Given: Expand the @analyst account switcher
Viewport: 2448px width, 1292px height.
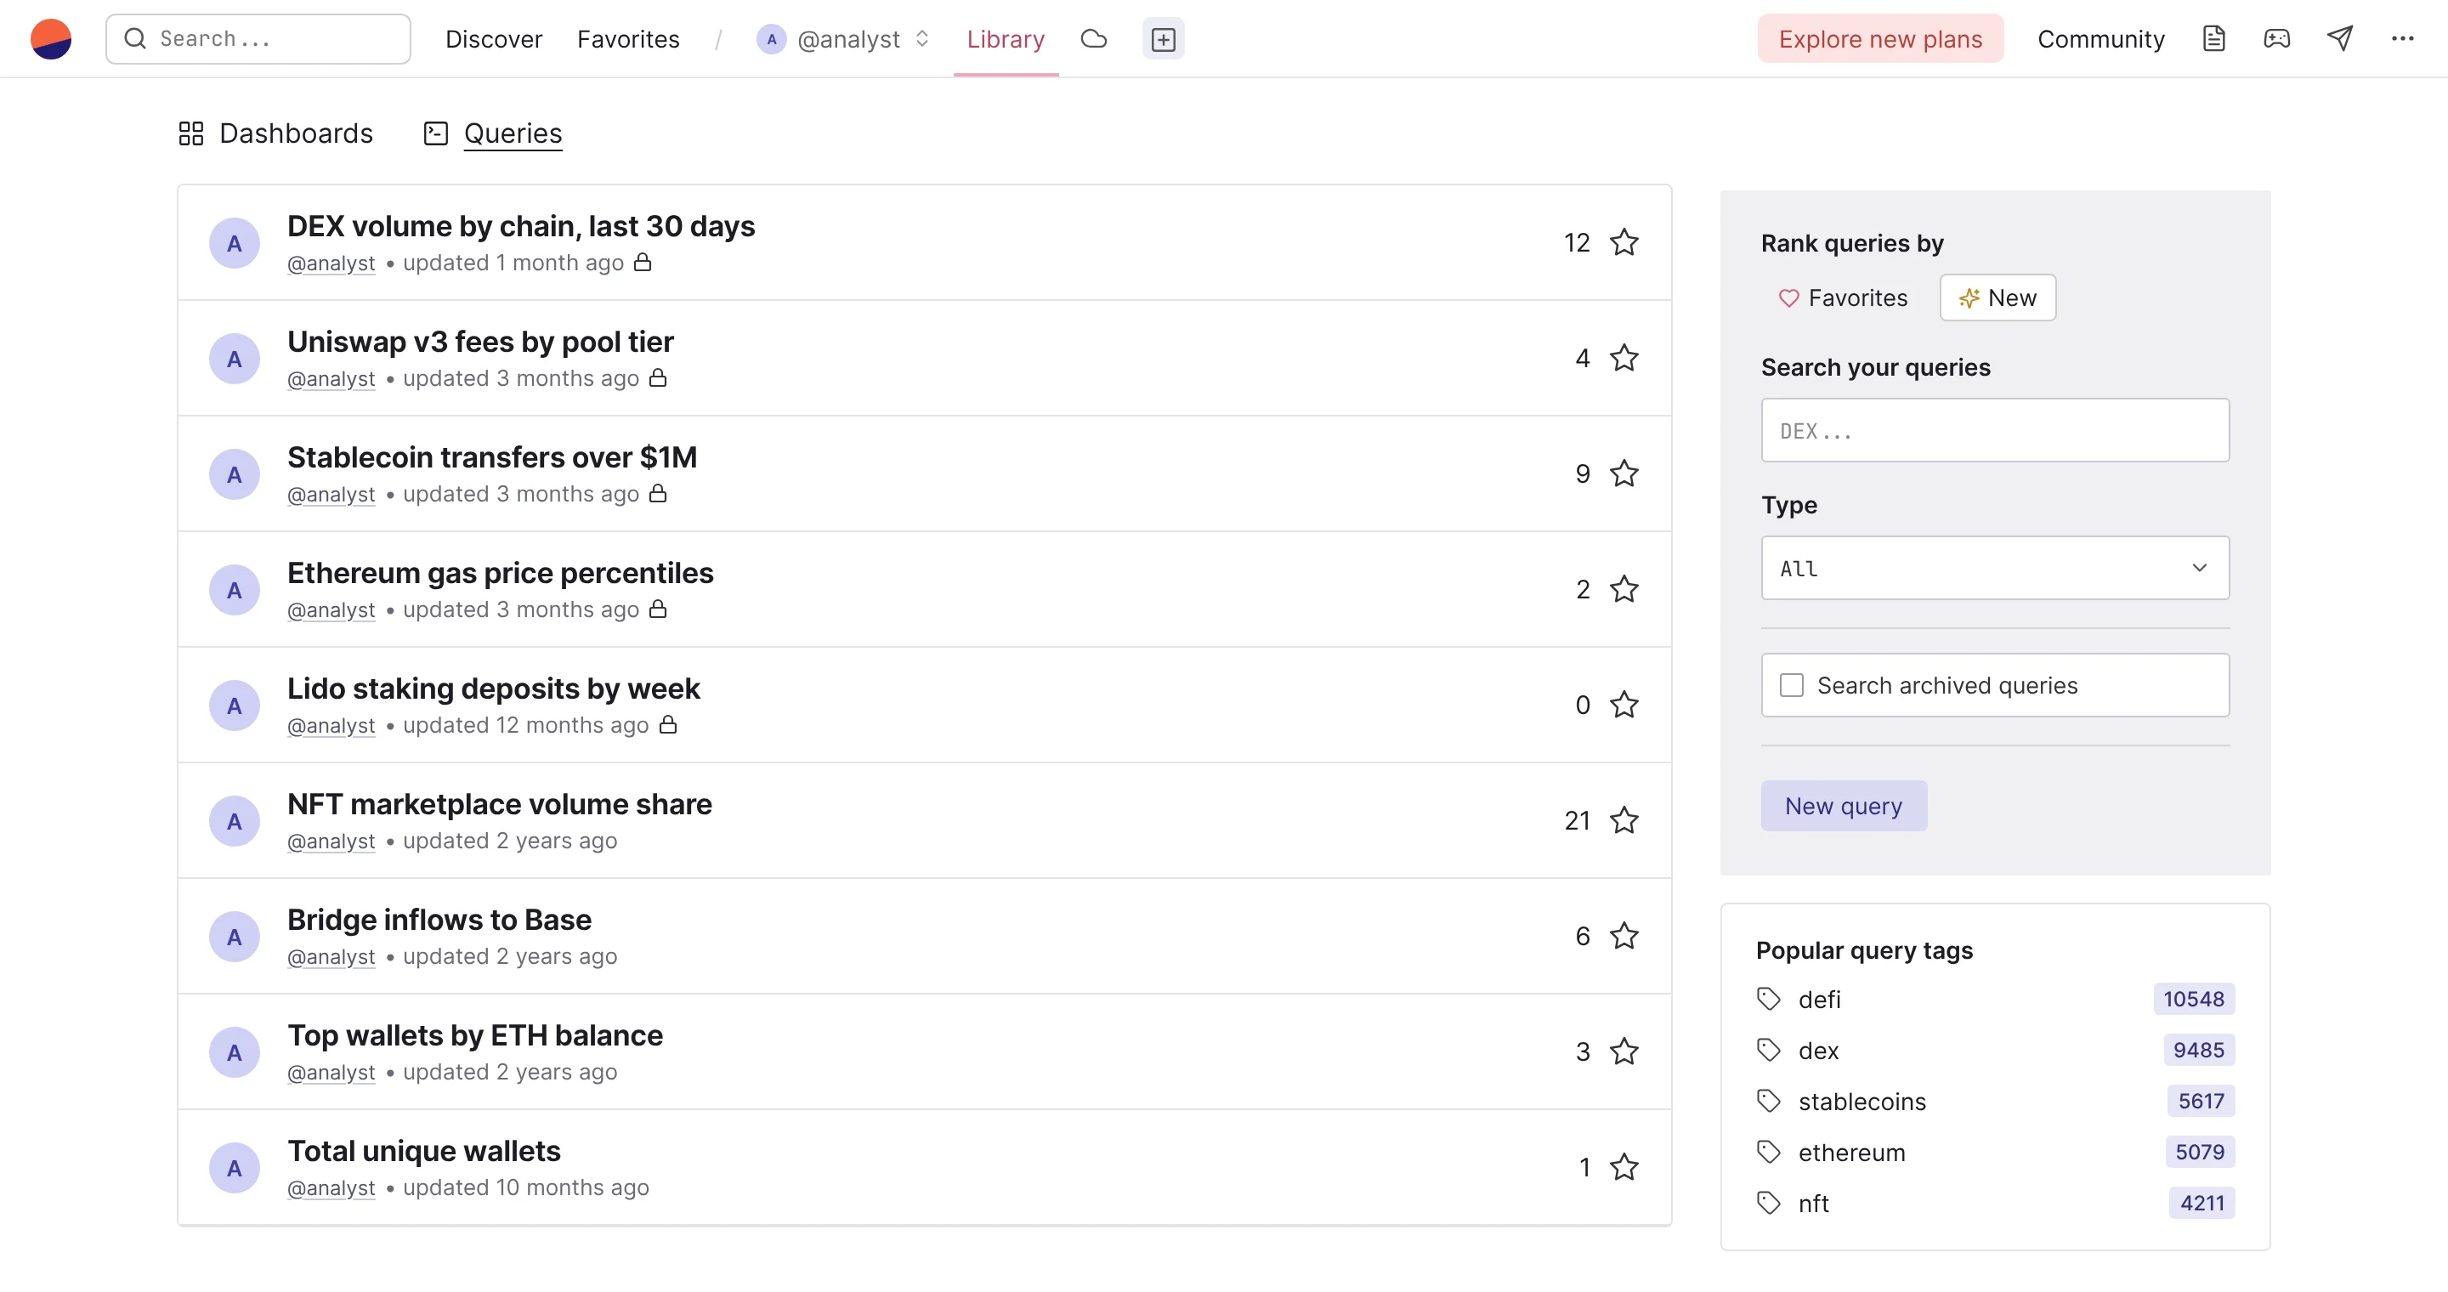Looking at the screenshot, I should pos(844,39).
